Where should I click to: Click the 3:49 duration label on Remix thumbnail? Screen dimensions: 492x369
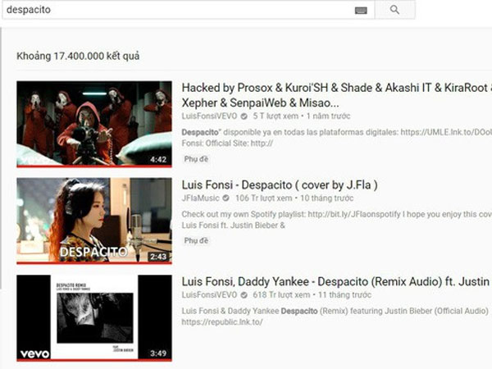(x=158, y=353)
